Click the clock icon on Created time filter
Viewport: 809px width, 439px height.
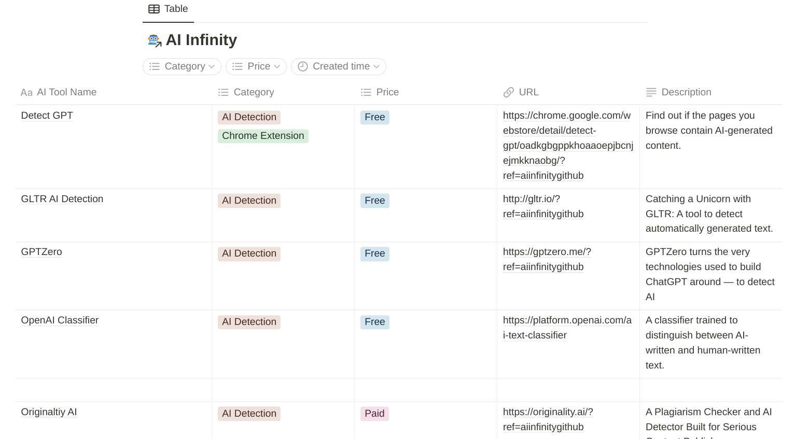(303, 66)
